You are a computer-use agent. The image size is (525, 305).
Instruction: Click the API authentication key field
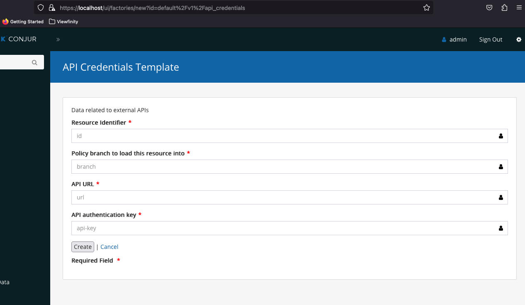click(290, 228)
